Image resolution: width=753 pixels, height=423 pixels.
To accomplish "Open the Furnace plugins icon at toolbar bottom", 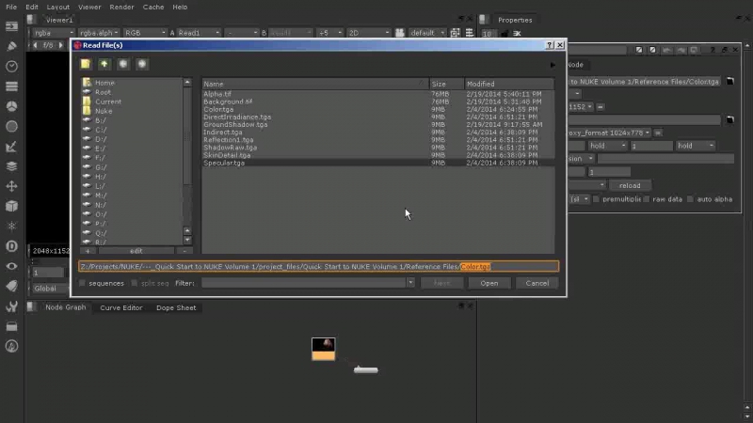I will (11, 346).
